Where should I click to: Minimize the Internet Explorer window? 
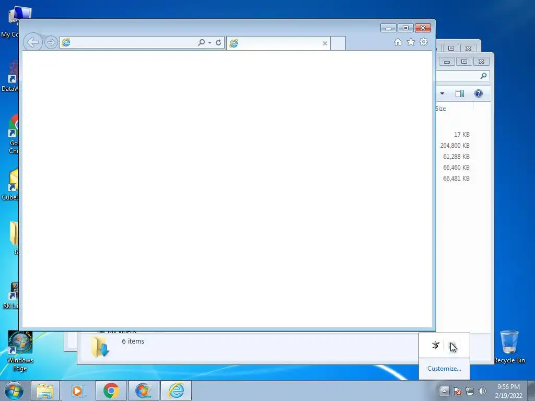388,28
